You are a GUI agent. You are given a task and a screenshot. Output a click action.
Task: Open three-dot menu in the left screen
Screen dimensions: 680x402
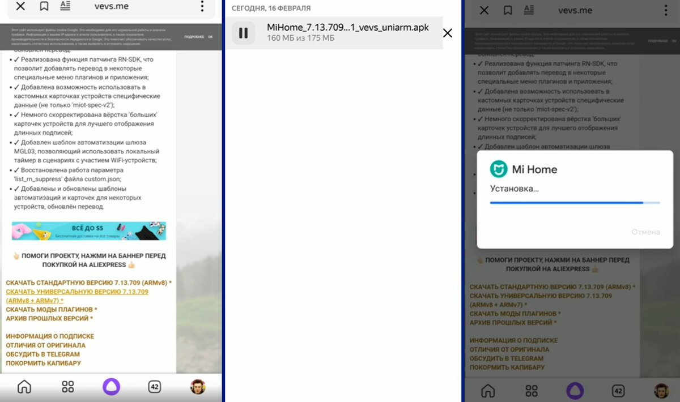click(x=202, y=7)
